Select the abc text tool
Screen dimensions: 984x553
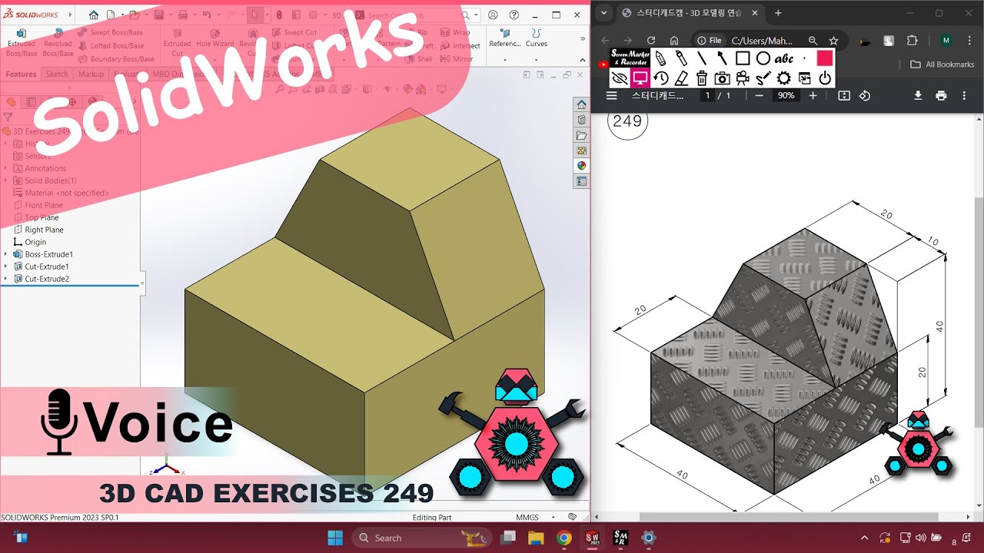point(784,58)
